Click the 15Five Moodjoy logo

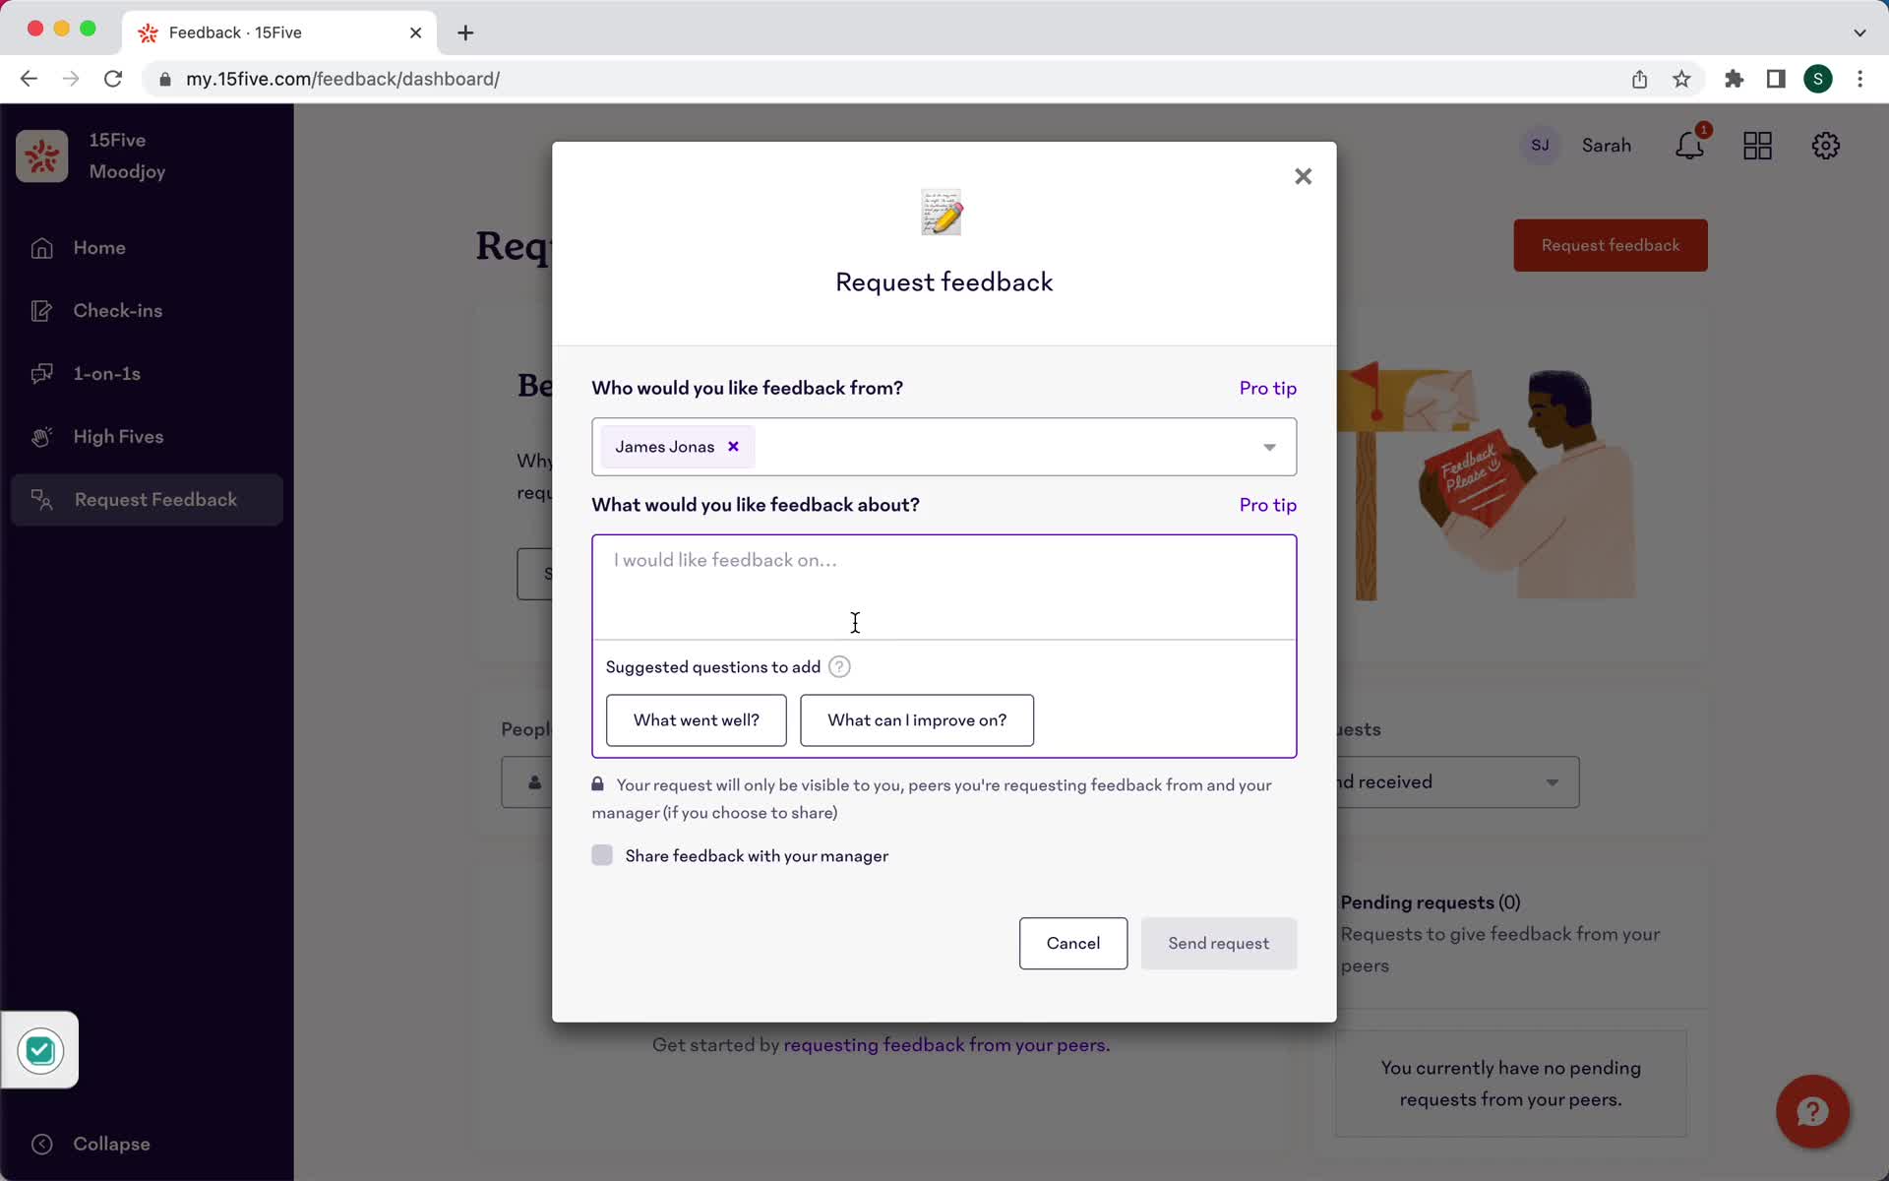pyautogui.click(x=41, y=156)
